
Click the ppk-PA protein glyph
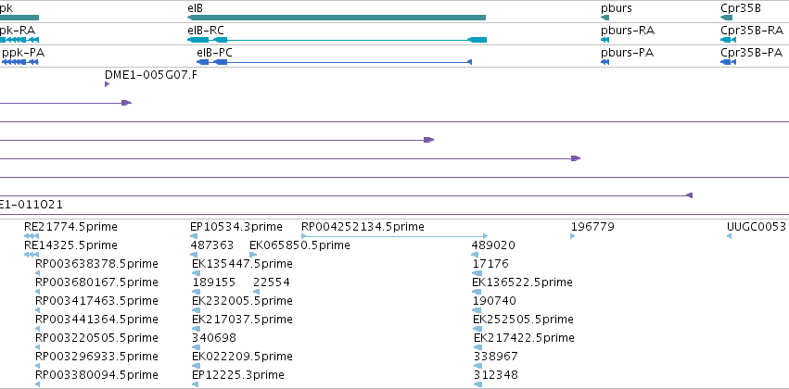(20, 62)
